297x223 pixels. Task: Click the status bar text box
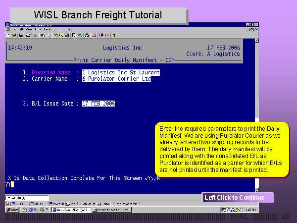pyautogui.click(x=27, y=198)
